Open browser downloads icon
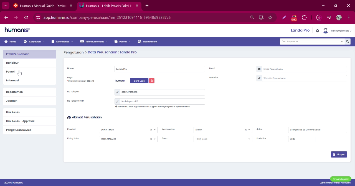The height and width of the screenshot is (186, 355). [x=319, y=17]
